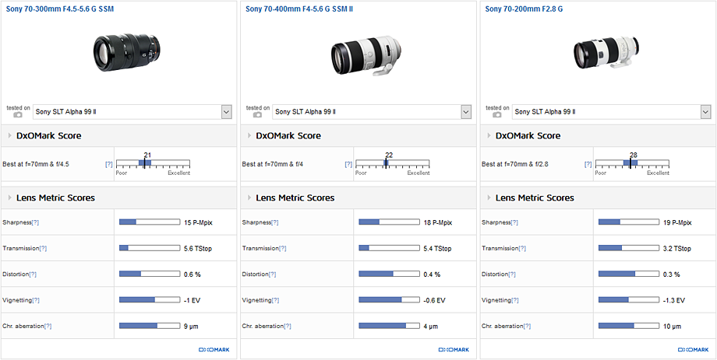Screen dimensions: 717x360
Task: Open Distortion [?] help in 70-200mm panel
Action: click(x=512, y=274)
